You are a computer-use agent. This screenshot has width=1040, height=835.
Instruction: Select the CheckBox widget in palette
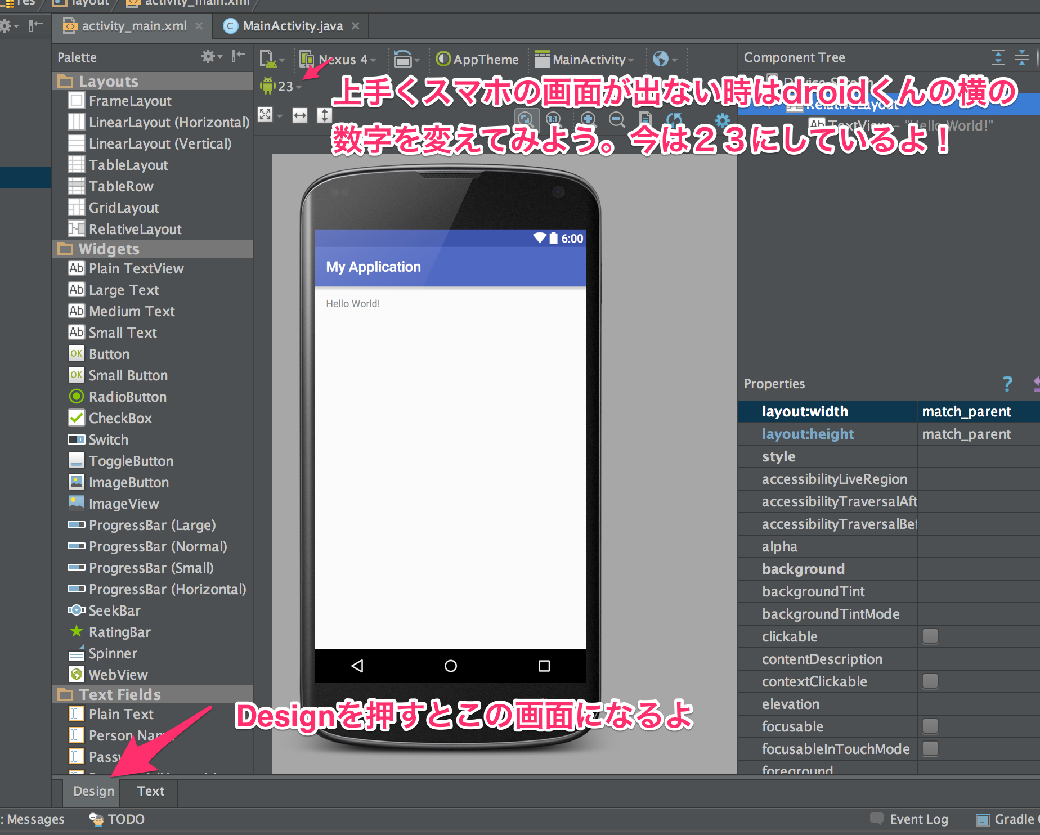110,418
